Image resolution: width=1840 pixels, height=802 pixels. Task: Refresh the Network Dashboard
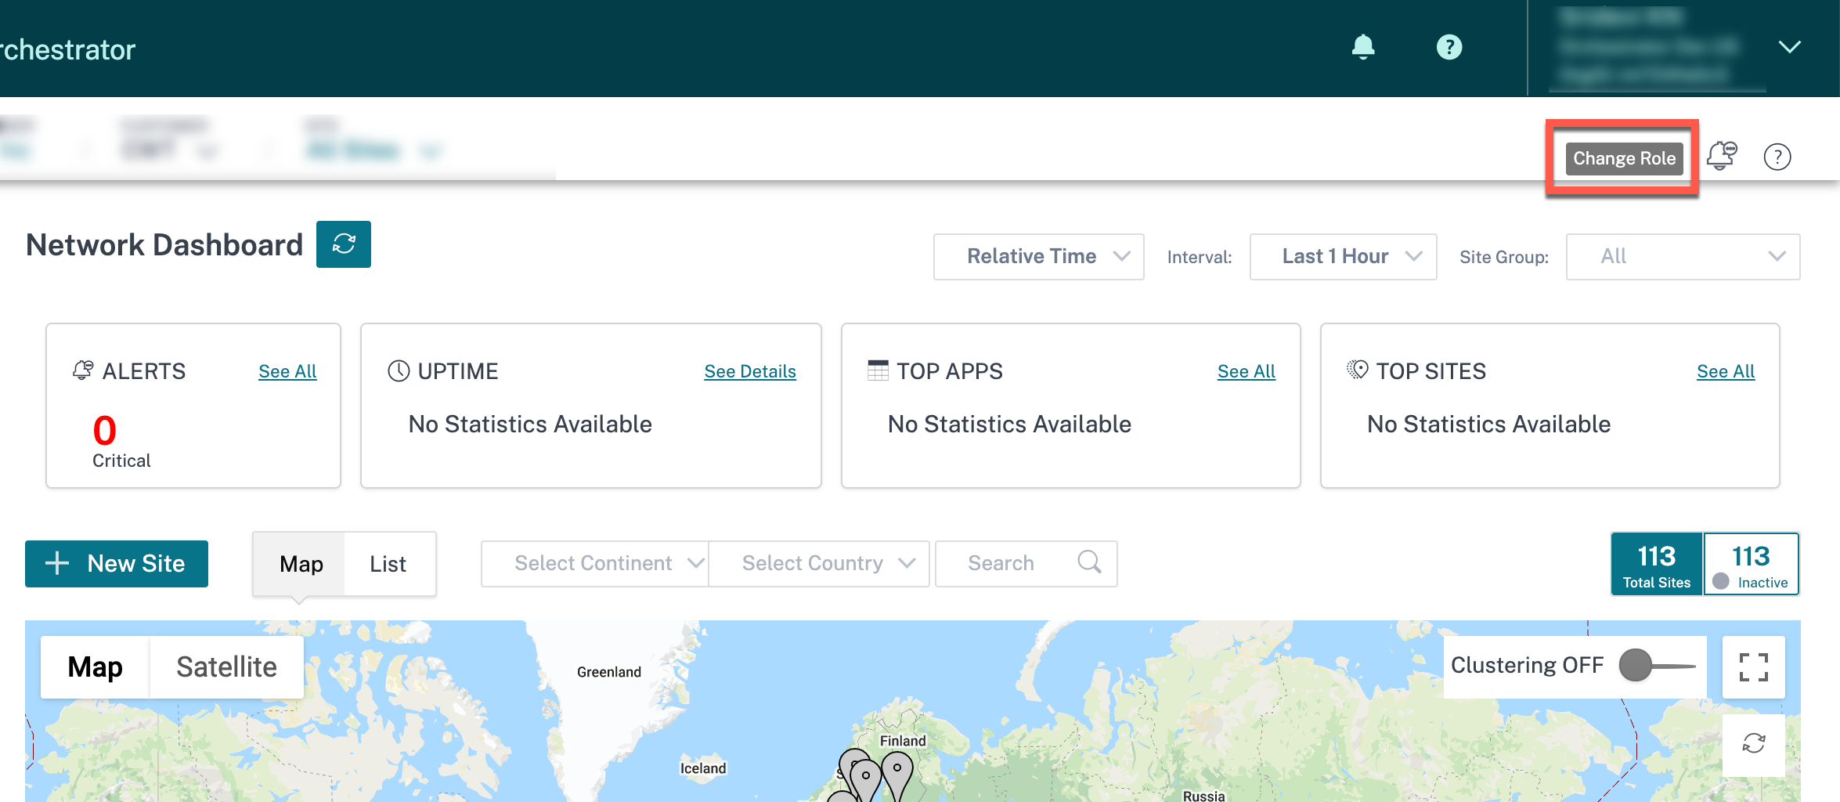tap(344, 244)
